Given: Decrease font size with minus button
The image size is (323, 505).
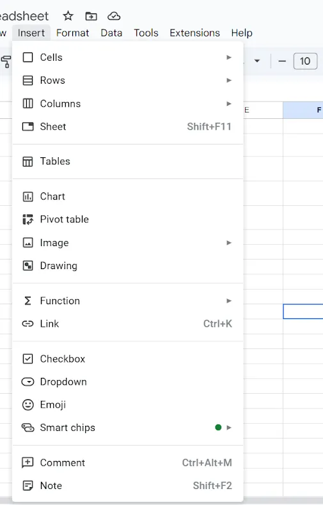Looking at the screenshot, I should click(282, 61).
